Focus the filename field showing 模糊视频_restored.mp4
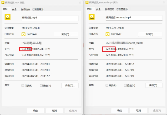Image resolution: width=167 pixels, height=115 pixels. [134, 18]
